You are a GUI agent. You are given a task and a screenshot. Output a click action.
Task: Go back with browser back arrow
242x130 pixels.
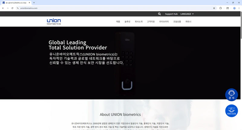pyautogui.click(x=3, y=8)
